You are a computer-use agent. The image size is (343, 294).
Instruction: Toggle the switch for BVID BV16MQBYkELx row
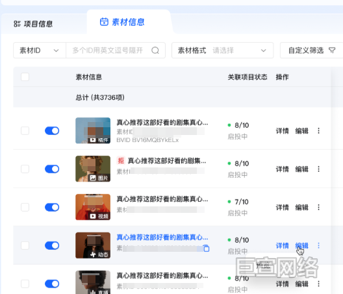point(52,130)
